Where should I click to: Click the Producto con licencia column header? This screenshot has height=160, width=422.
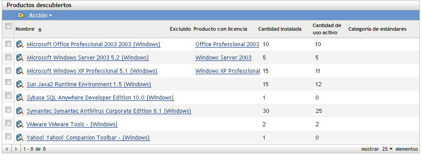[220, 29]
